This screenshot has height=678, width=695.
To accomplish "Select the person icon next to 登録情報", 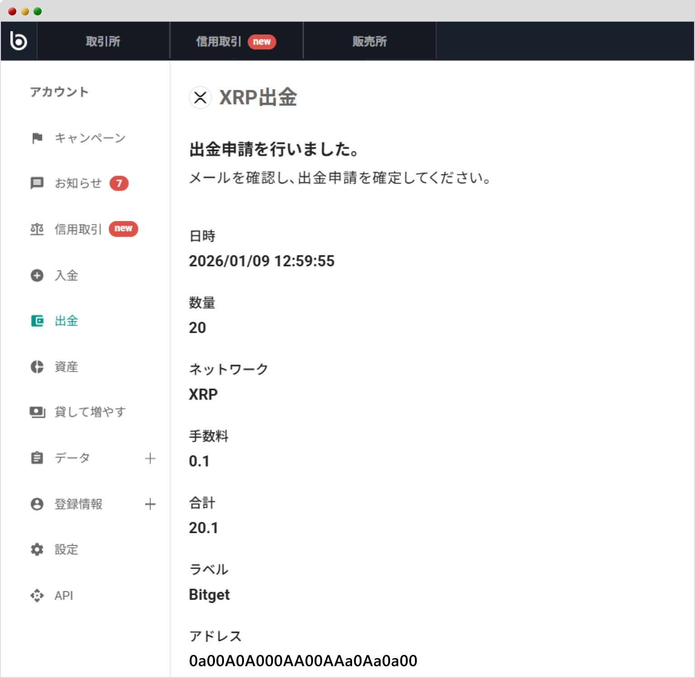I will (37, 504).
